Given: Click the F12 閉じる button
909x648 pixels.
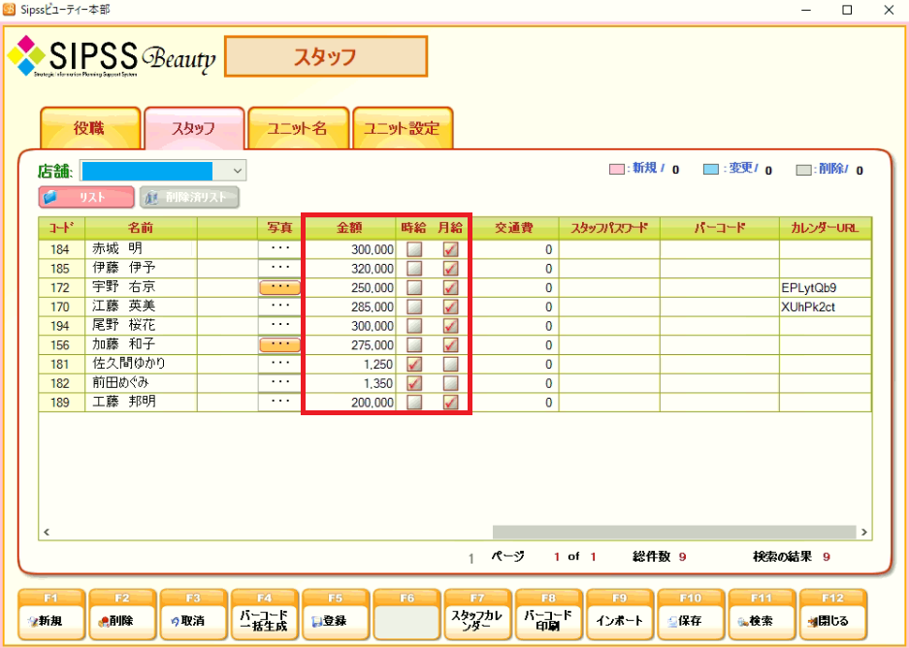Looking at the screenshot, I should tap(832, 614).
